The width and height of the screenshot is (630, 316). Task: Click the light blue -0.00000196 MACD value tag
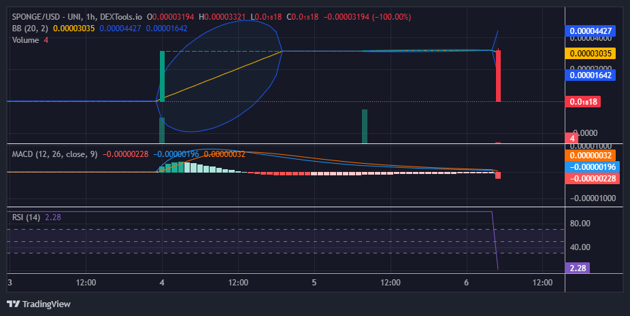[x=592, y=167]
